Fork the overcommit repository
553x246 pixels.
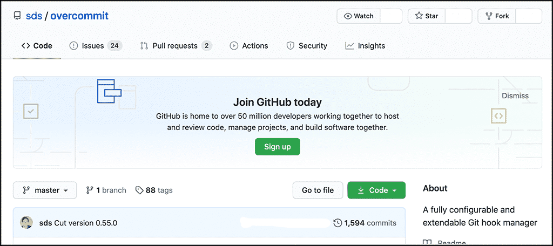pyautogui.click(x=497, y=16)
